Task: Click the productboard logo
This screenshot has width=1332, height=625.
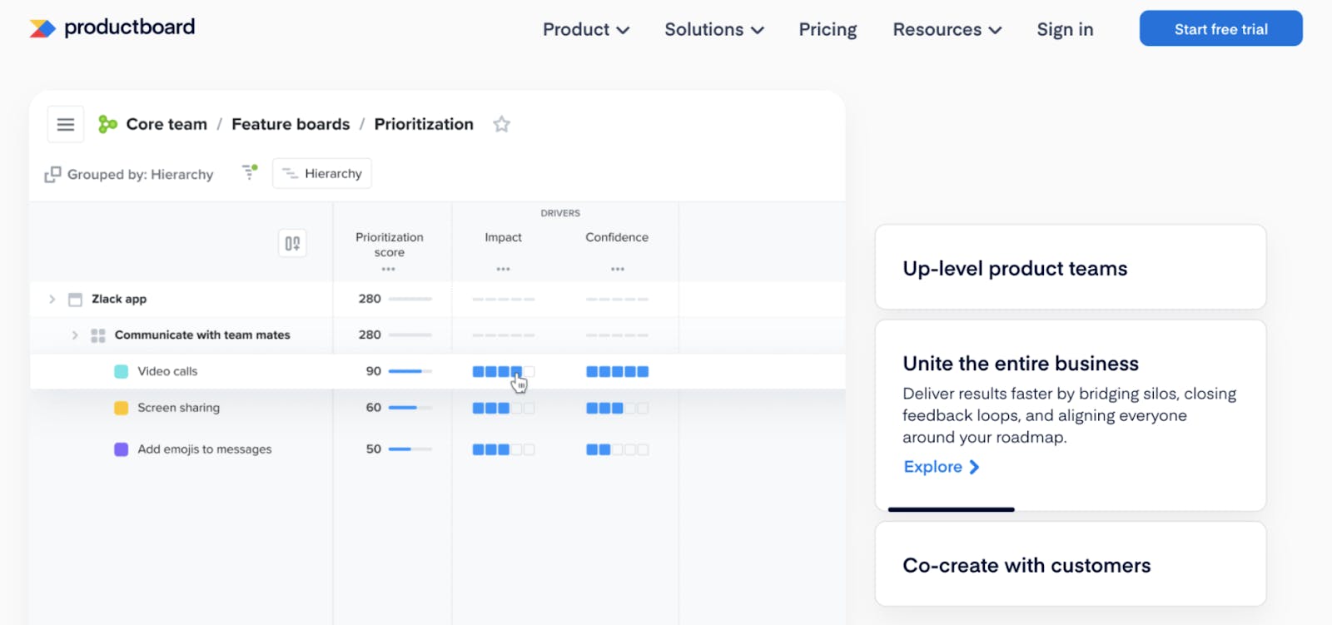Action: [x=112, y=27]
